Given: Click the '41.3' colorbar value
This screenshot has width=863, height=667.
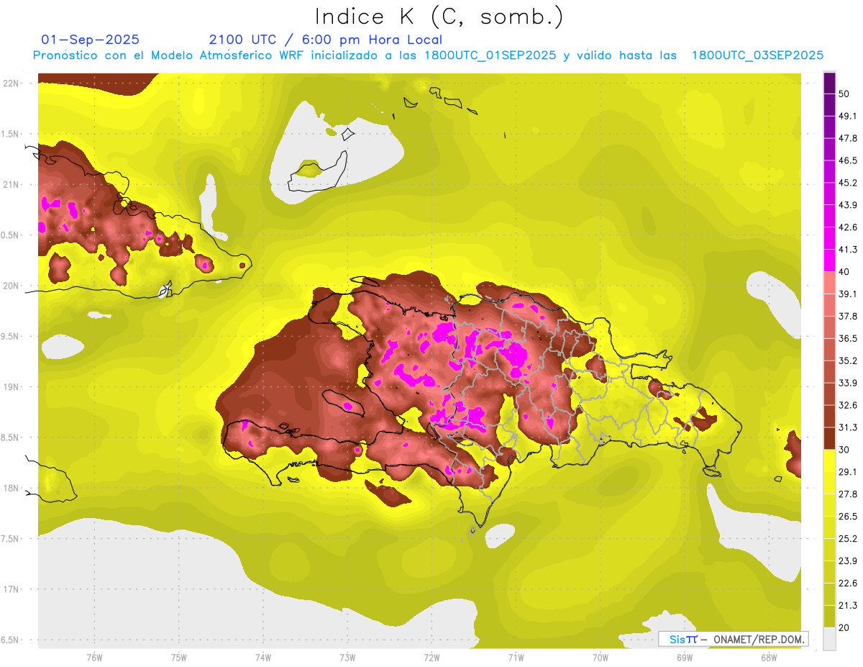Looking at the screenshot, I should point(848,250).
